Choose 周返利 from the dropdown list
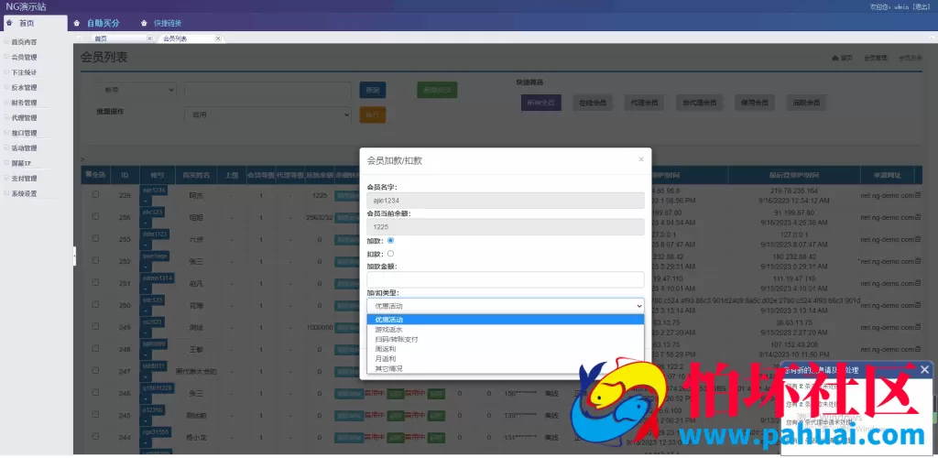Image resolution: width=938 pixels, height=458 pixels. coord(506,349)
